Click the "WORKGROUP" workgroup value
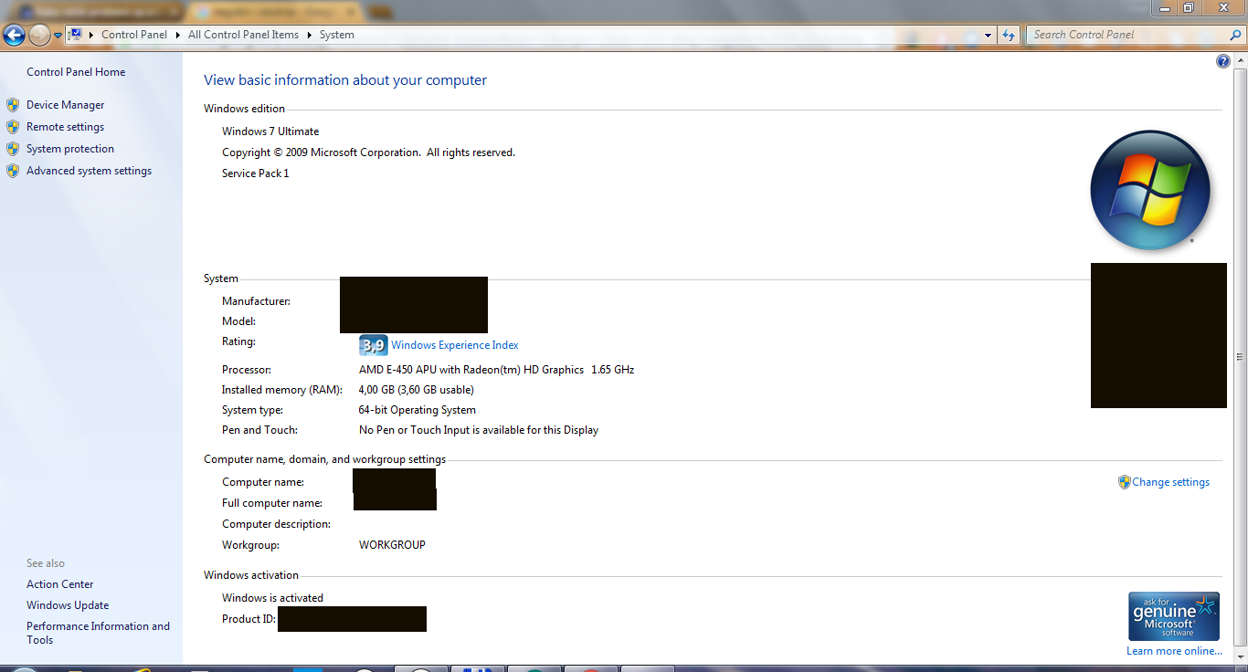The width and height of the screenshot is (1248, 672). tap(392, 545)
